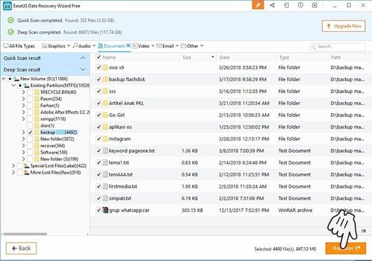This screenshot has height=261, width=372.
Task: Click the simpati.txt file icon
Action: tap(106, 198)
